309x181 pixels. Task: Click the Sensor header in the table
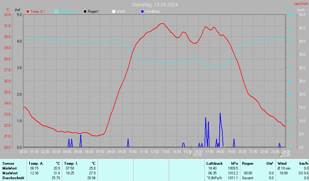click(8, 164)
